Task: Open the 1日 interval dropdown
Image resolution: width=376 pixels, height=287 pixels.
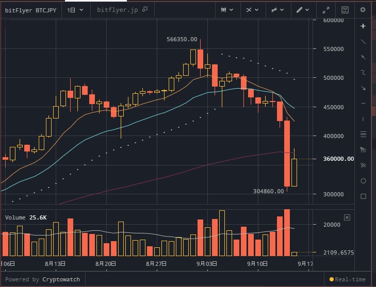Action: (x=75, y=10)
